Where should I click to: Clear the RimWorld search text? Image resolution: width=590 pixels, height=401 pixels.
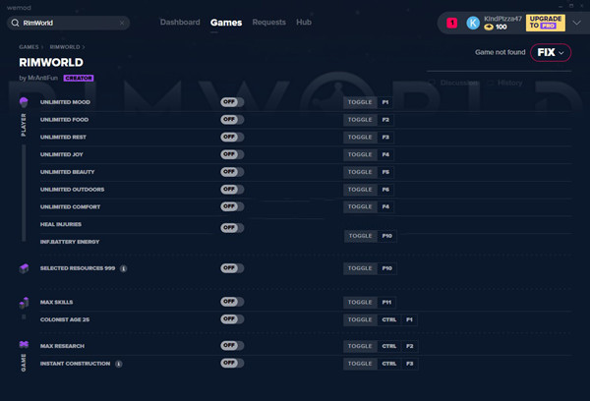coord(122,23)
